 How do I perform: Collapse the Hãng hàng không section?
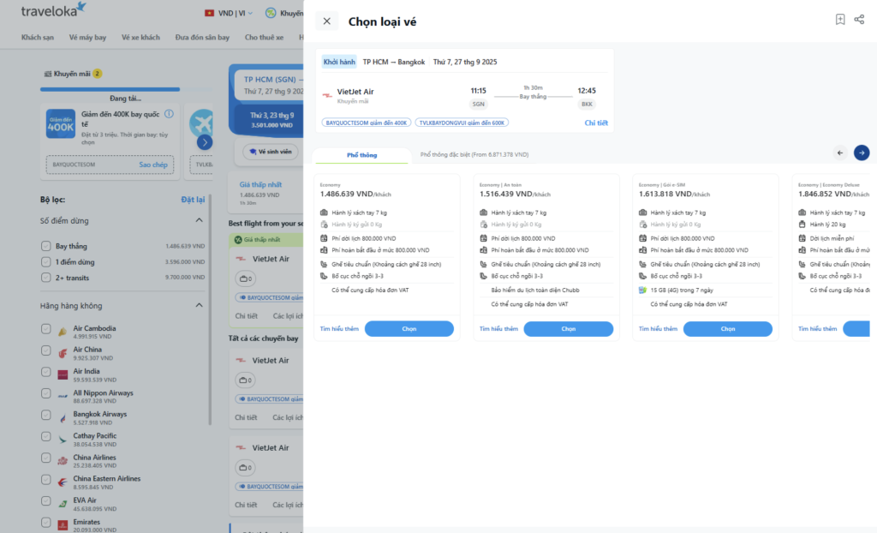click(x=199, y=305)
